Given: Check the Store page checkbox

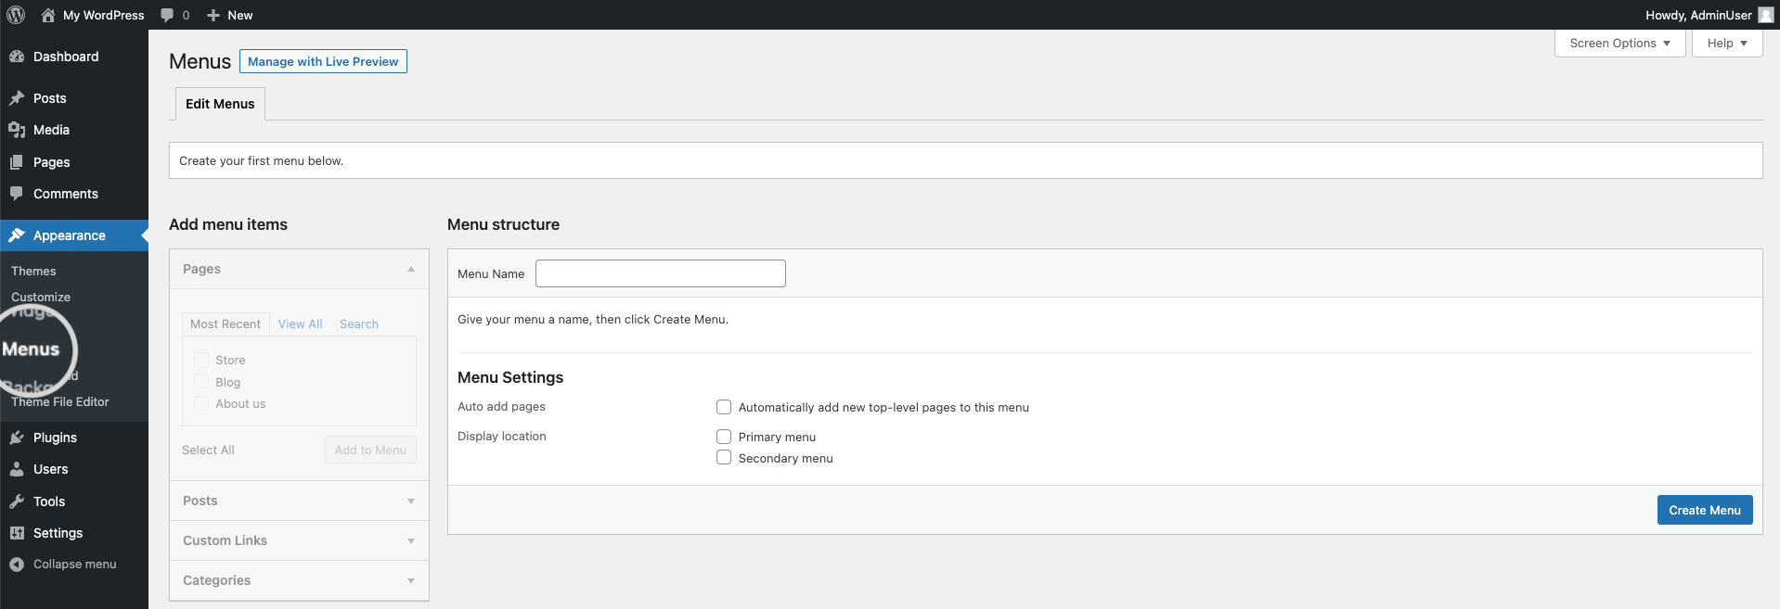Looking at the screenshot, I should 201,360.
